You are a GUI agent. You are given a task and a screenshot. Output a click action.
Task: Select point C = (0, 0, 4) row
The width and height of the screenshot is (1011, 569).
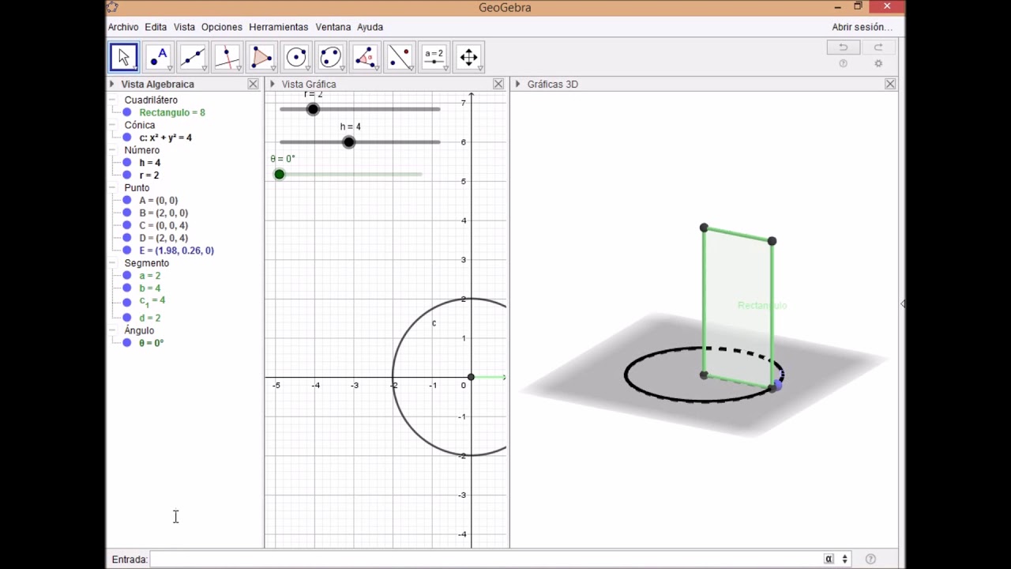click(163, 225)
